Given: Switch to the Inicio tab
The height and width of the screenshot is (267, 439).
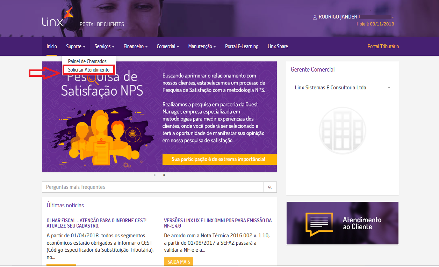Looking at the screenshot, I should click(x=51, y=46).
